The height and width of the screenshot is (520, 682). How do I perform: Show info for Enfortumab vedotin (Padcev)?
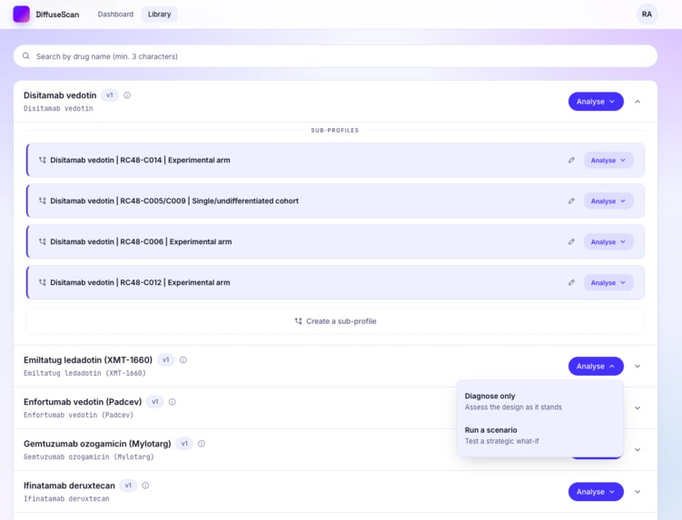click(173, 402)
